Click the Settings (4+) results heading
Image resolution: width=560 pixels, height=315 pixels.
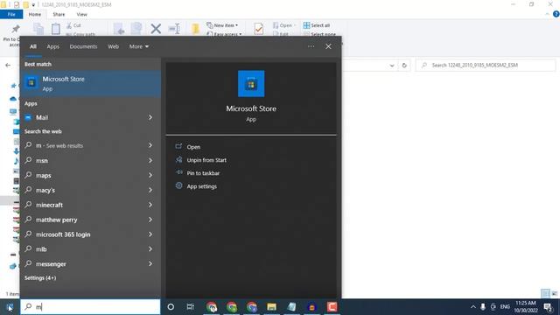[x=40, y=278]
